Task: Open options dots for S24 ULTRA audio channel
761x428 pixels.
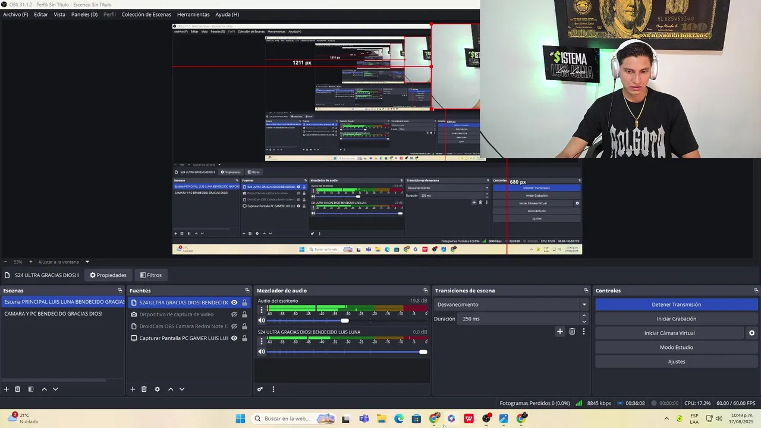Action: tap(262, 341)
